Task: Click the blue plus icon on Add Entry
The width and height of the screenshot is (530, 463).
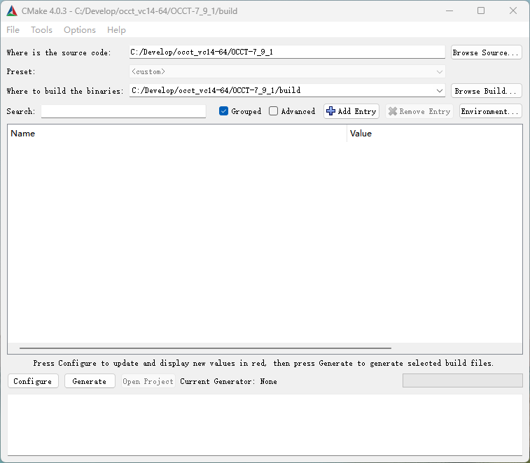Action: [x=330, y=111]
